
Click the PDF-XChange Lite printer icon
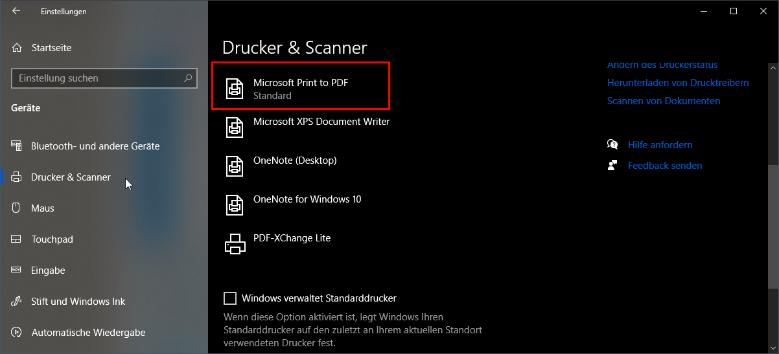235,244
